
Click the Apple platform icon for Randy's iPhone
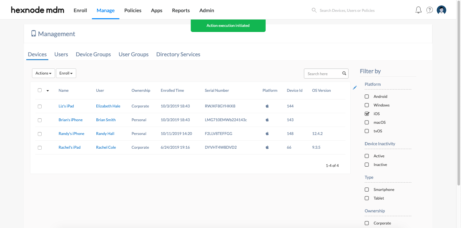[x=267, y=134]
